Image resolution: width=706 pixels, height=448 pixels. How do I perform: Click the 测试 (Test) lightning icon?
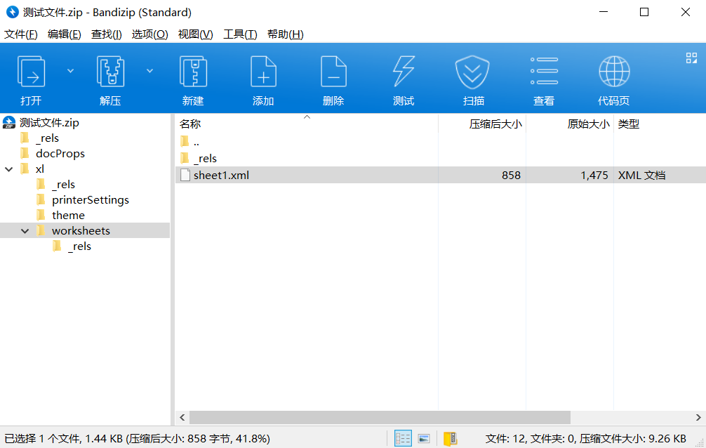(x=404, y=72)
